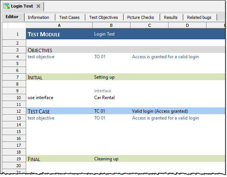Go to the Picture Checks tab
Screen dimensions: 227x177
pyautogui.click(x=140, y=17)
